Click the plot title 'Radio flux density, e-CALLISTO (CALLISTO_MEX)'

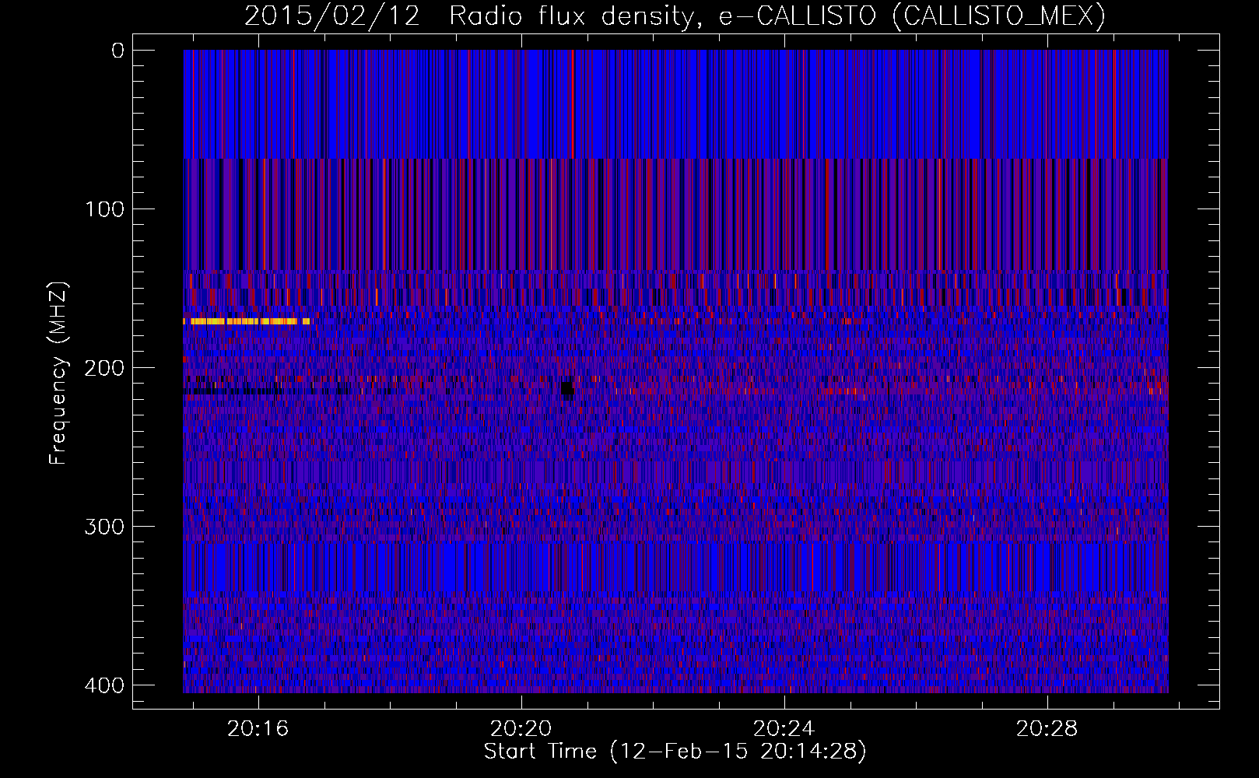pos(777,16)
